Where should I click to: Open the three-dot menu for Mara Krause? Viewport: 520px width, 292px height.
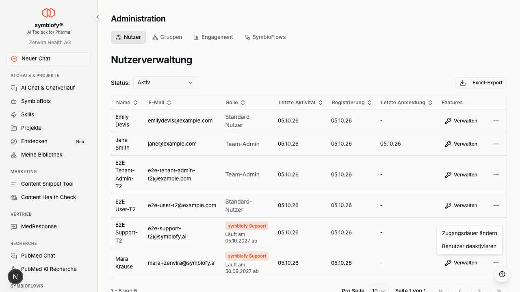pyautogui.click(x=496, y=263)
